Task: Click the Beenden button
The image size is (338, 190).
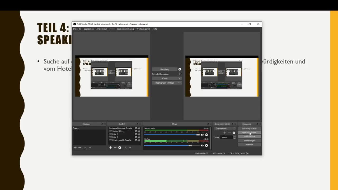Action: (249, 145)
